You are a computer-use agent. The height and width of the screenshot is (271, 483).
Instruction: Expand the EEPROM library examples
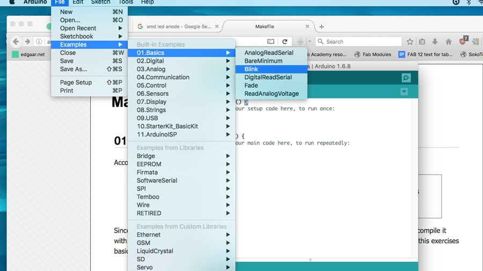click(182, 164)
